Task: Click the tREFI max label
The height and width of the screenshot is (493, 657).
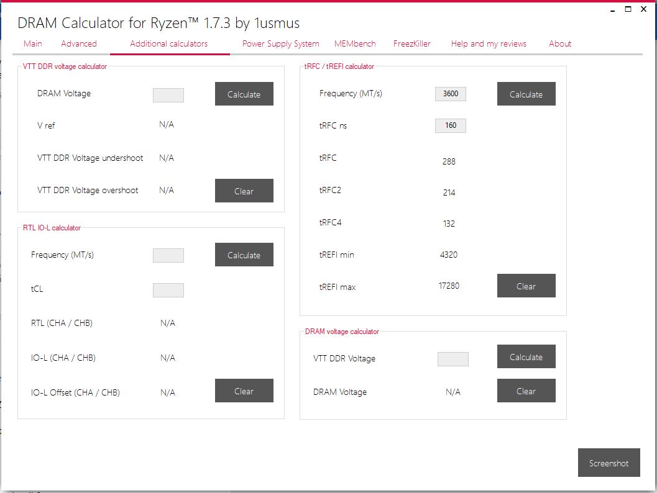Action: pos(338,287)
